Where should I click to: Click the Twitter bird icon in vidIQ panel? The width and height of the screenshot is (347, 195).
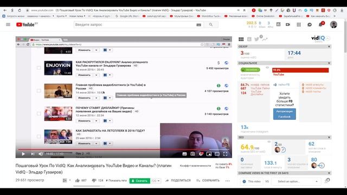tap(256, 39)
